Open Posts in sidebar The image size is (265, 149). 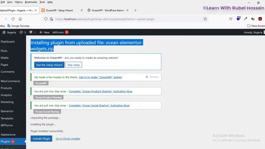tap(4, 50)
